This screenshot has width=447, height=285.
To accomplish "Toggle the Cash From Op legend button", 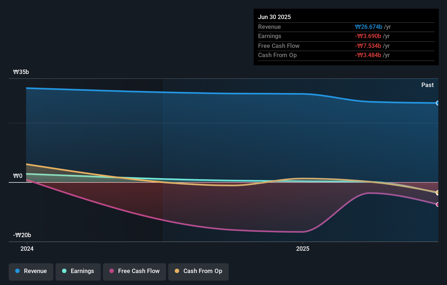I will (198, 272).
